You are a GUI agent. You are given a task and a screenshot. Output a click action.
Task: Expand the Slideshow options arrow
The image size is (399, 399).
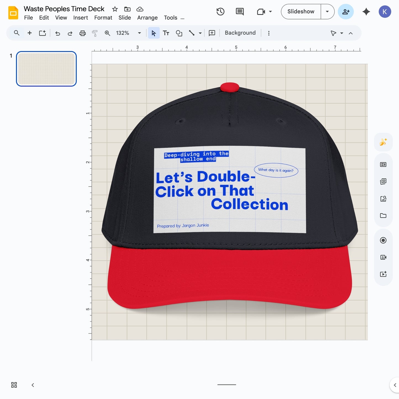(x=327, y=12)
